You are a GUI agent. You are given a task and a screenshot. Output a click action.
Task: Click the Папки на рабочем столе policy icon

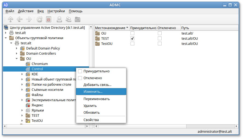tap(28, 85)
